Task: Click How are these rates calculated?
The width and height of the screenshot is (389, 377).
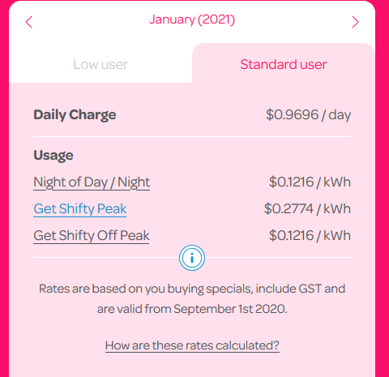Action: 192,345
